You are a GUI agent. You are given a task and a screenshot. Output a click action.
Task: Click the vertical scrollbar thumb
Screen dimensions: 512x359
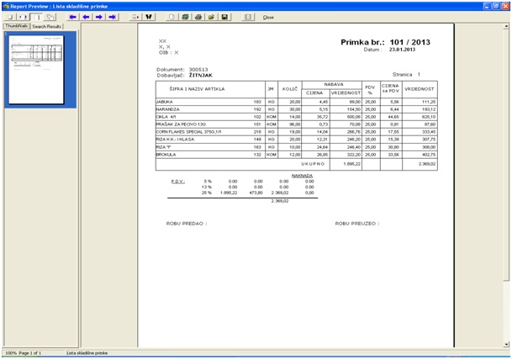click(506, 155)
